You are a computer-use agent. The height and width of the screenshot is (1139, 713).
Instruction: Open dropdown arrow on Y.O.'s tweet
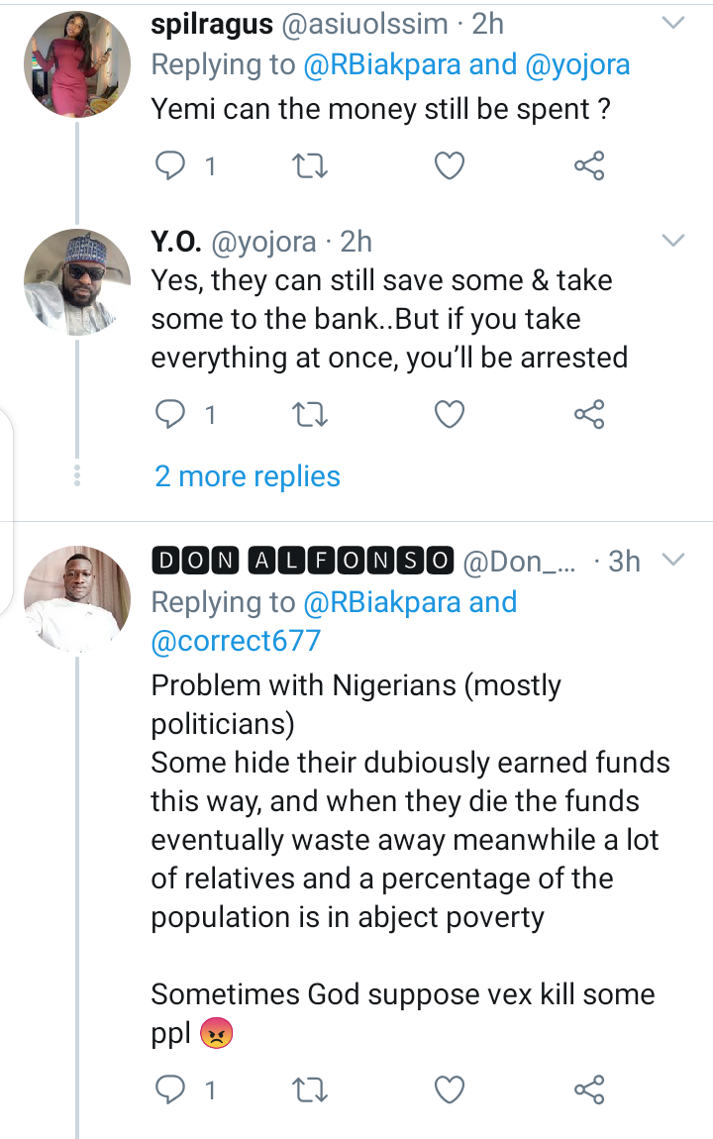[673, 241]
